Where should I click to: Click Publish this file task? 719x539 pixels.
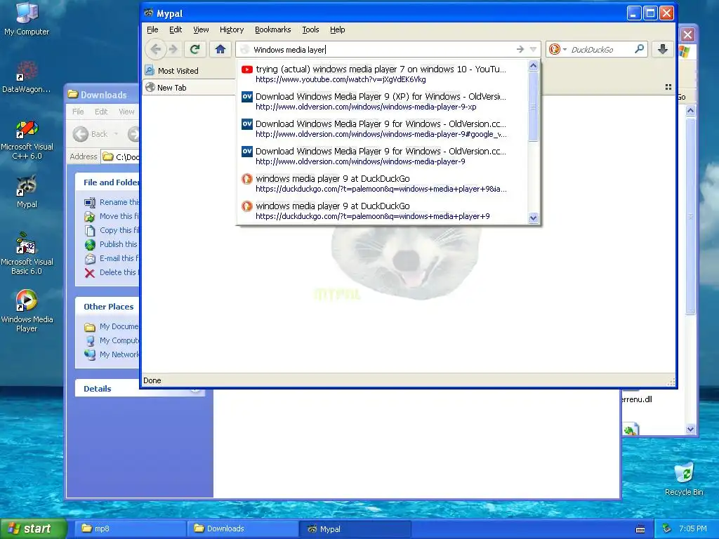click(112, 244)
